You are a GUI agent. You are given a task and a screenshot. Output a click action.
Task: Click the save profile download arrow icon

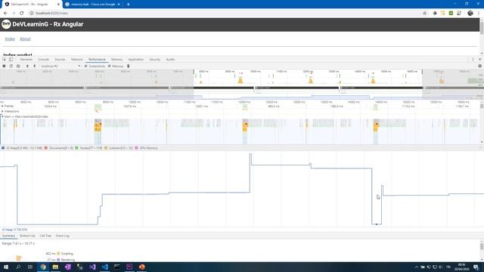pos(34,66)
